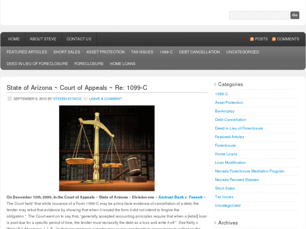The width and height of the screenshot is (306, 229).
Task: Open author link Steven Kitnick
Action: 67,99
